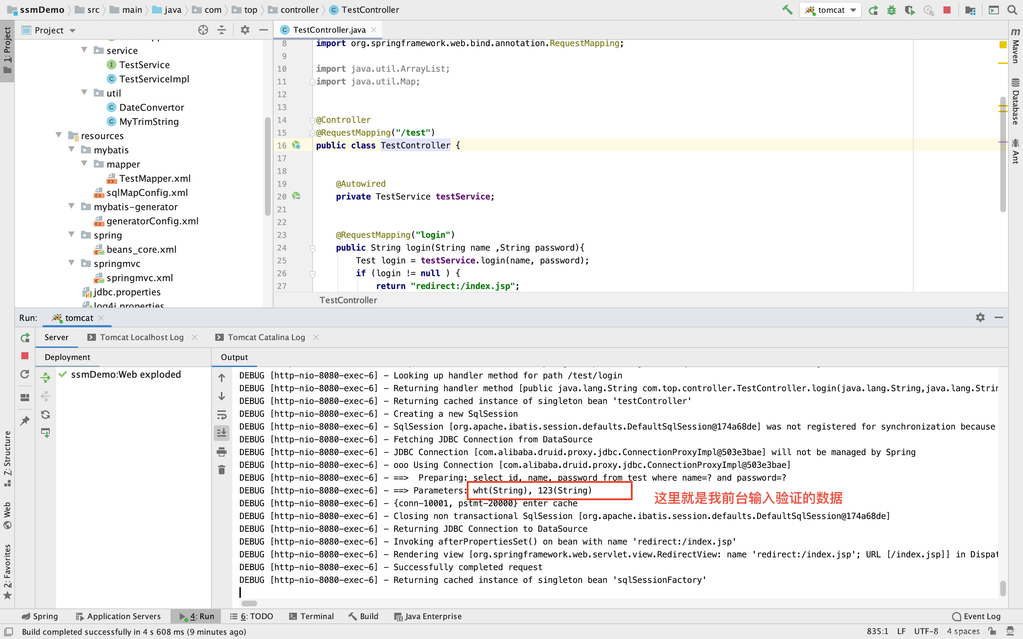The width and height of the screenshot is (1023, 639).
Task: Clear console output with trash icon
Action: 222,470
